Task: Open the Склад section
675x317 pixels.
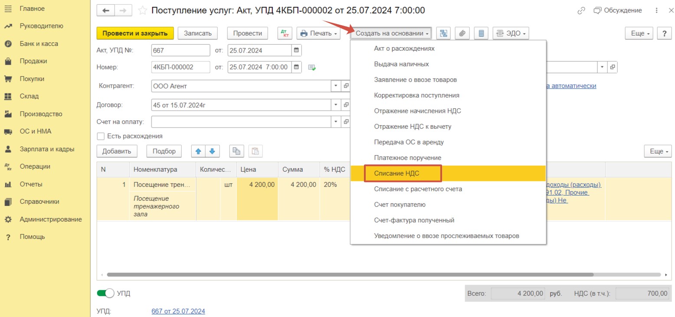Action: pos(29,96)
